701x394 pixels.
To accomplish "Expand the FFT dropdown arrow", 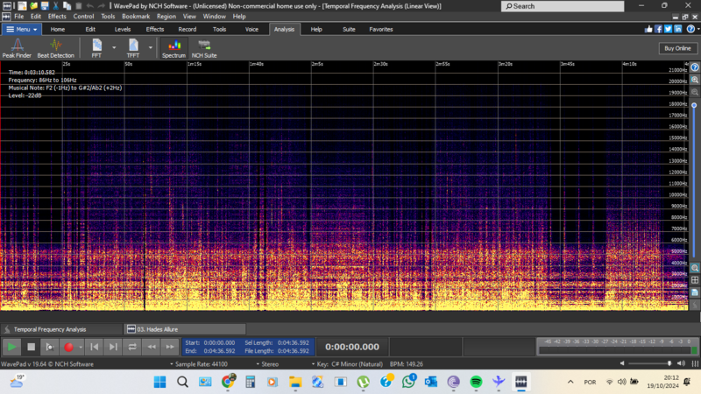I will [x=114, y=48].
